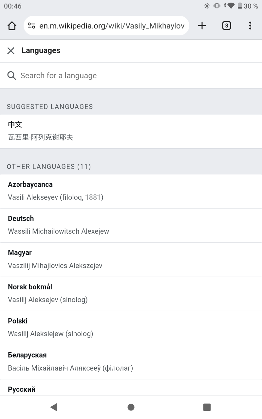Choose the Azərbaycanca language entry

click(x=131, y=191)
